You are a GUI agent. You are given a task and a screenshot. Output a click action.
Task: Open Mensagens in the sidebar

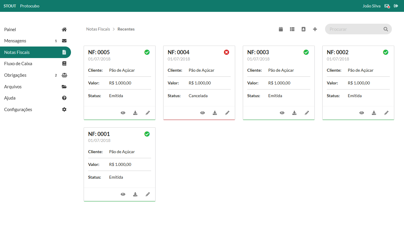tap(15, 41)
